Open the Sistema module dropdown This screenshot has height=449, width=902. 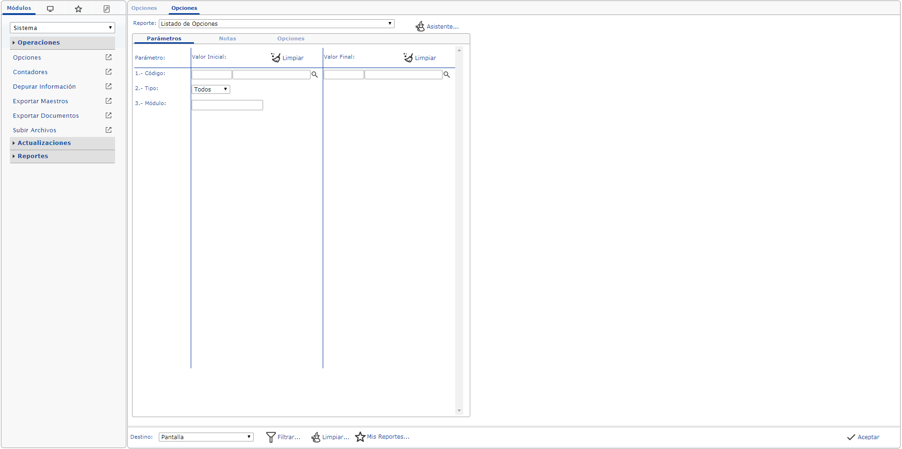pos(62,28)
